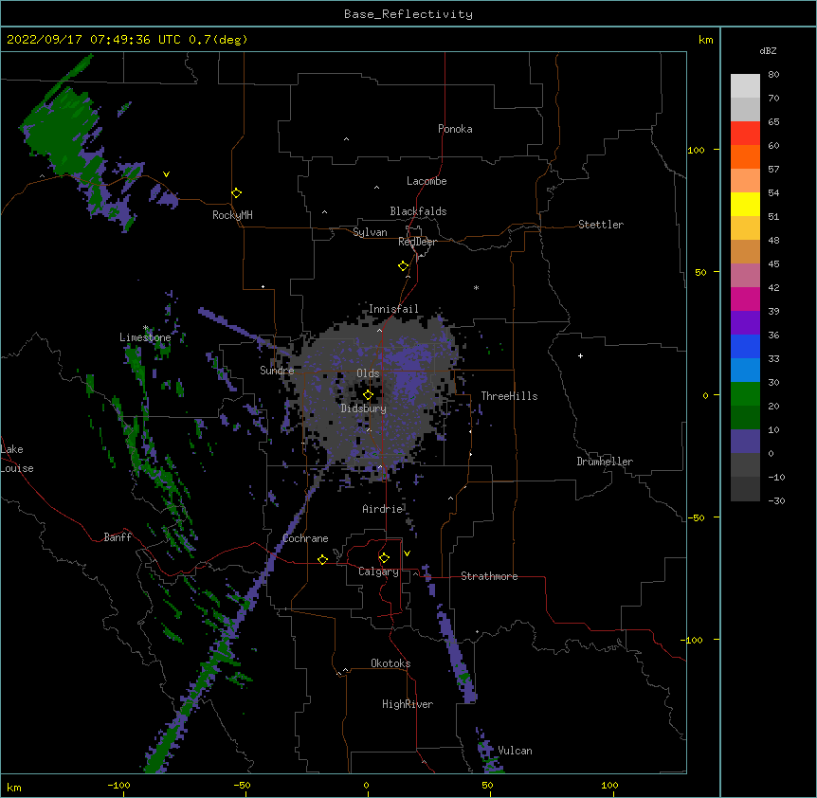
Task: Click the yellow diamond marker above the Calgary label
Action: point(384,558)
